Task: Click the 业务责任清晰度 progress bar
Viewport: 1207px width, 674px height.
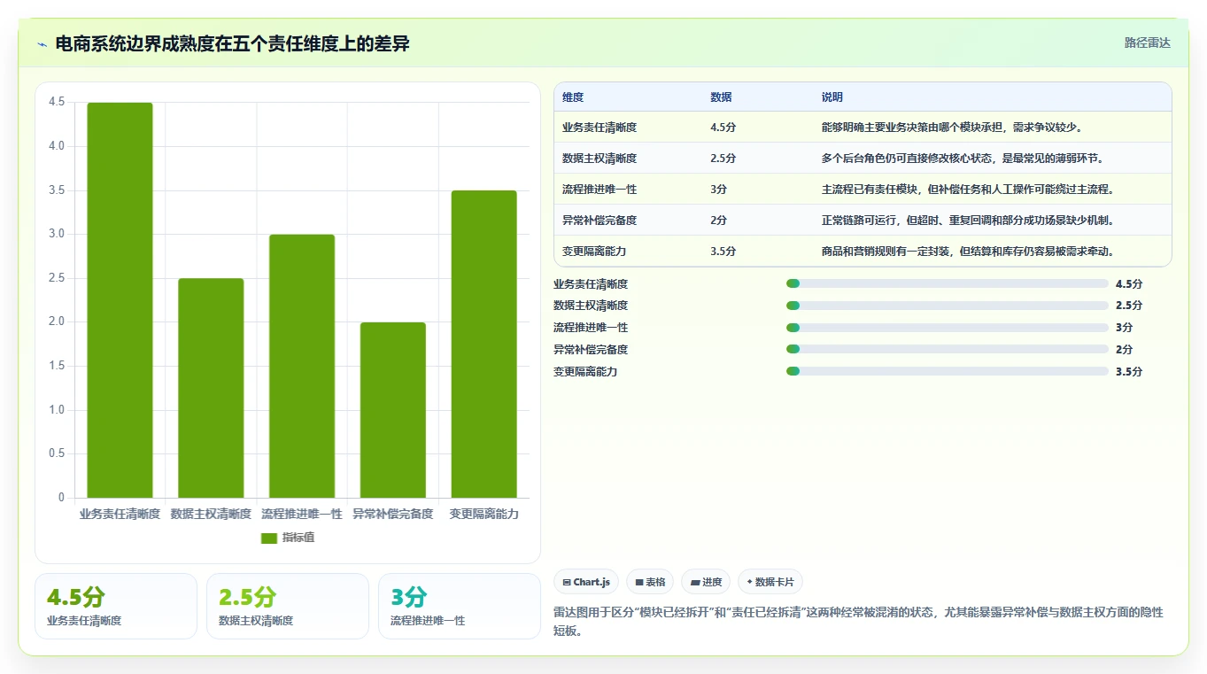Action: pyautogui.click(x=948, y=283)
